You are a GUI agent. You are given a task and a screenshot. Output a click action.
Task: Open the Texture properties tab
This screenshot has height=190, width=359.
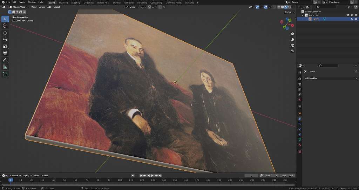[300, 151]
